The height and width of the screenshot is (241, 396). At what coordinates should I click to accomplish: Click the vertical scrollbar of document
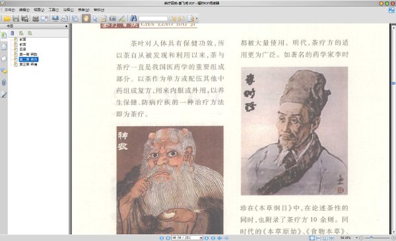click(x=393, y=129)
